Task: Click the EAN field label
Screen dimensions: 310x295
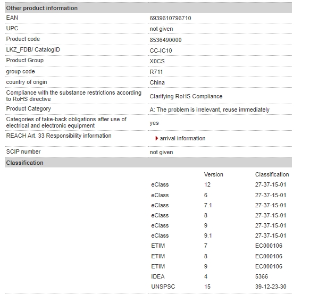Action: (x=12, y=18)
